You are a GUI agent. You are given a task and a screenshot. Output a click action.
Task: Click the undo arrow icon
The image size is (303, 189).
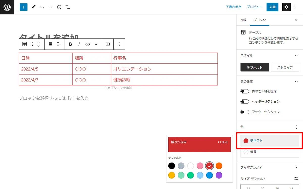tap(42, 7)
